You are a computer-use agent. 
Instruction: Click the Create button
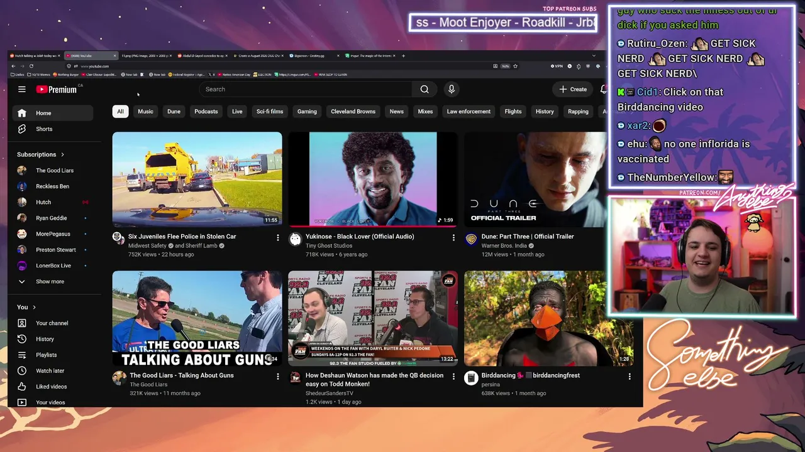point(573,89)
